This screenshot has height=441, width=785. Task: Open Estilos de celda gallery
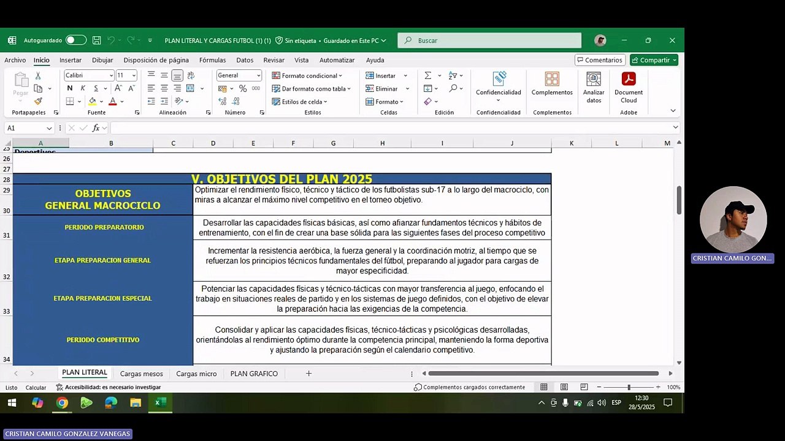pos(300,102)
